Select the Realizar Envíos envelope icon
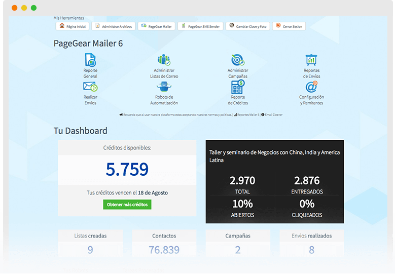Image resolution: width=395 pixels, height=274 pixels. pos(90,87)
